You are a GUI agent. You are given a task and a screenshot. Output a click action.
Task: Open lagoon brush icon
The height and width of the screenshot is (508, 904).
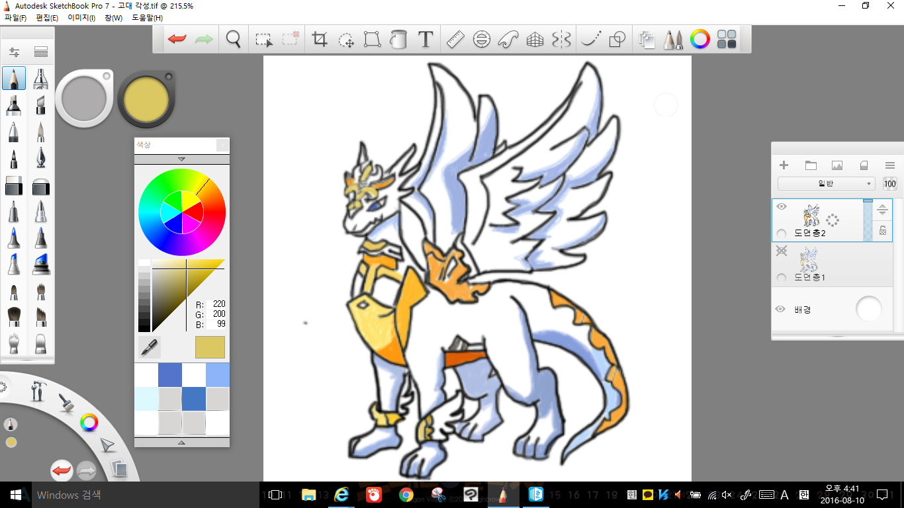(65, 402)
